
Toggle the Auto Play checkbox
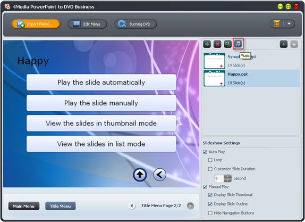205,152
